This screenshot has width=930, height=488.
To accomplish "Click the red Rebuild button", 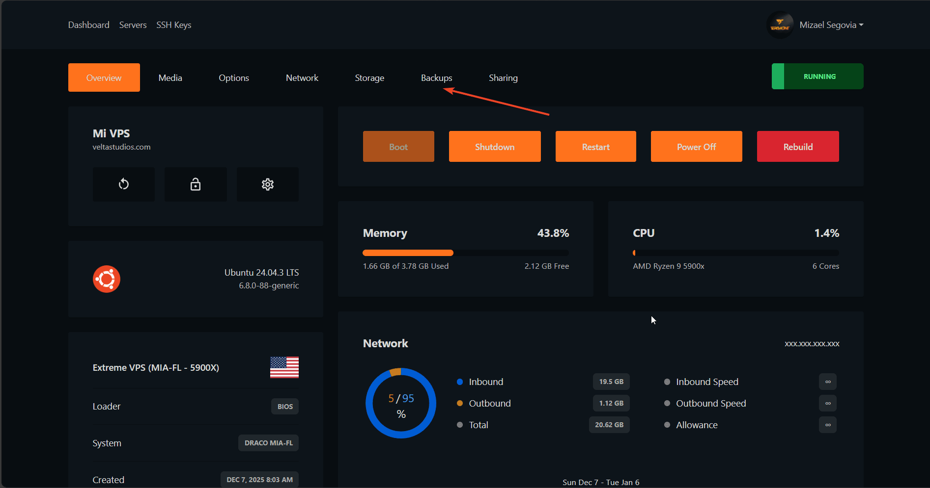I will tap(798, 146).
